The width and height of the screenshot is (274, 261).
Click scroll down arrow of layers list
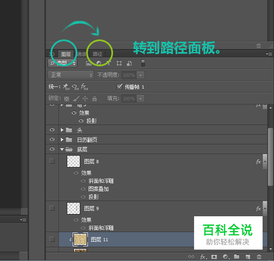coord(271,249)
